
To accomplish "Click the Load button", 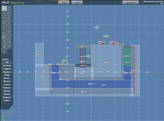I will click(77, 3).
